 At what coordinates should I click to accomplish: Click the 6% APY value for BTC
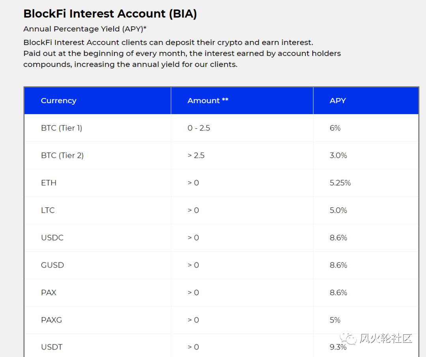point(335,128)
